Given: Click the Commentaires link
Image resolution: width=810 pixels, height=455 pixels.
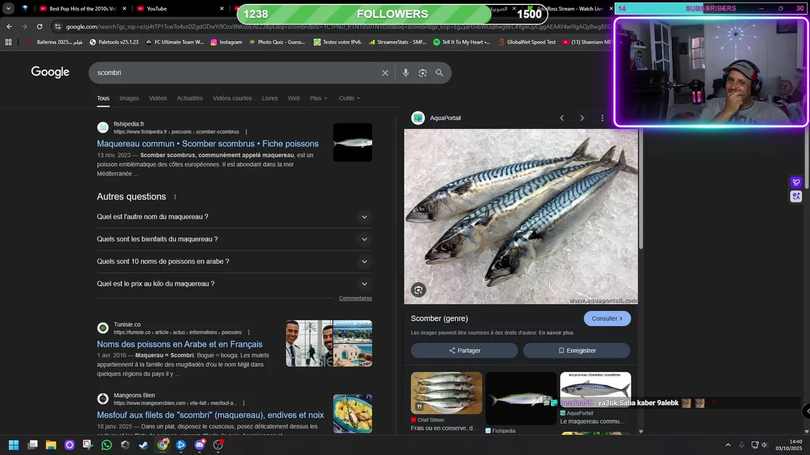Looking at the screenshot, I should point(356,298).
